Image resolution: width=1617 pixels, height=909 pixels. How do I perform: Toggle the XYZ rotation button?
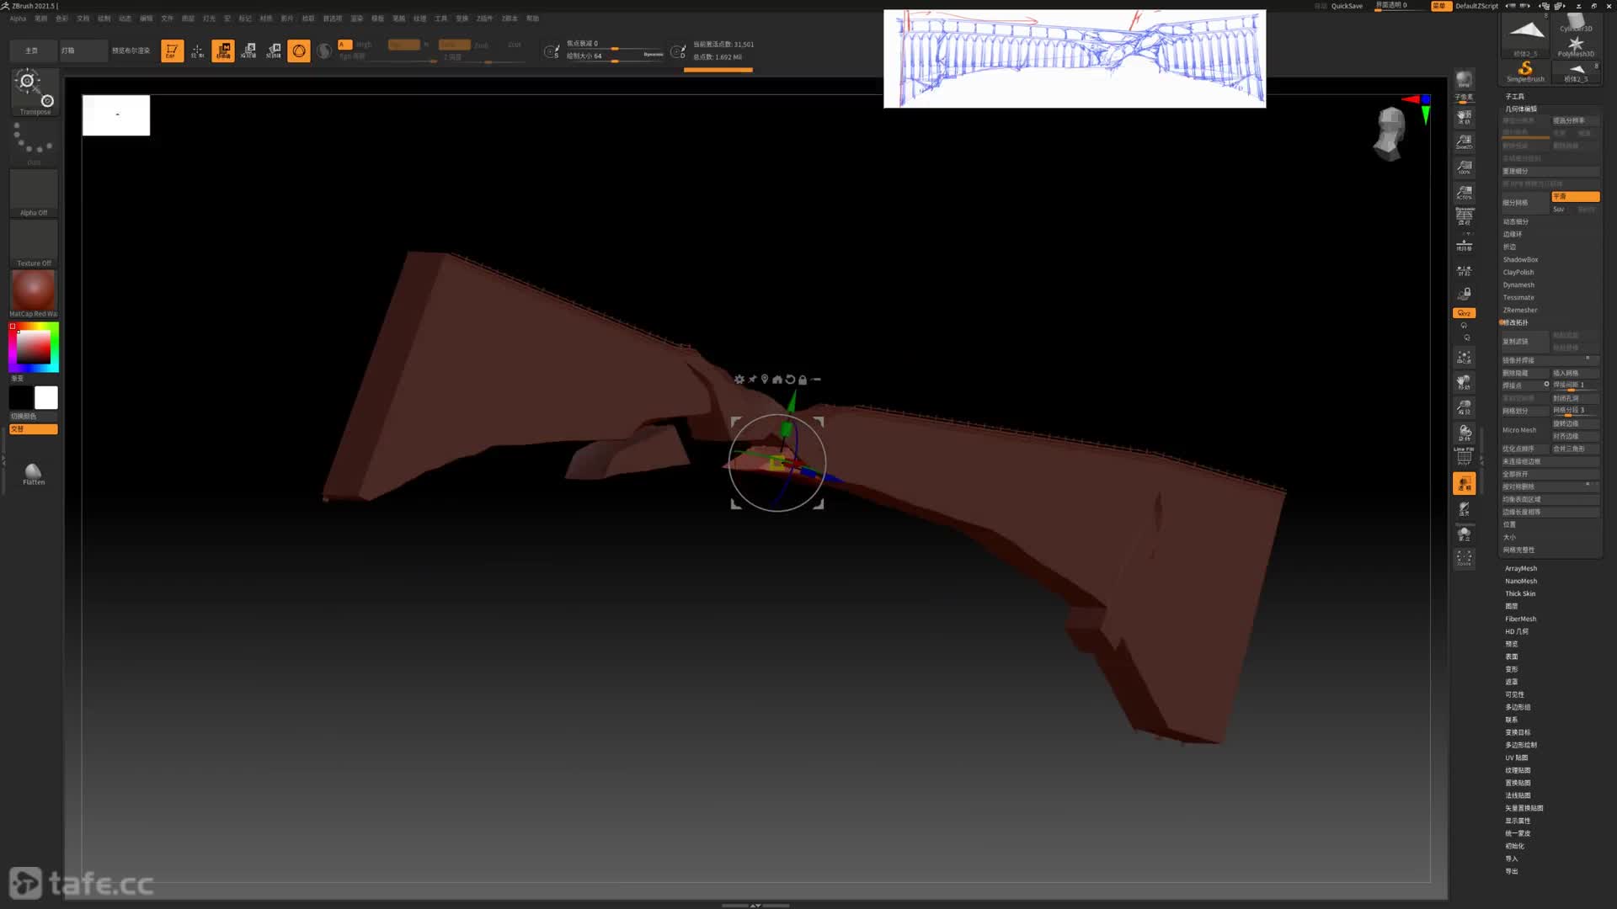(1465, 313)
